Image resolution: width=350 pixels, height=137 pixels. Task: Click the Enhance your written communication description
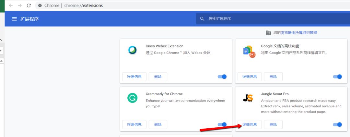[185, 103]
